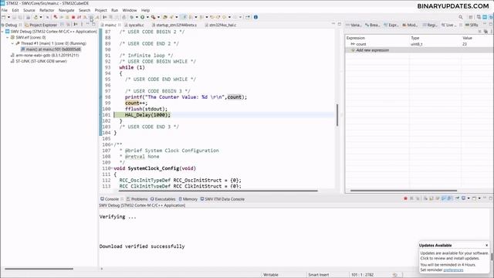The height and width of the screenshot is (278, 494).
Task: Click Remove All Expressions icon in Expressions view
Action: (486, 32)
